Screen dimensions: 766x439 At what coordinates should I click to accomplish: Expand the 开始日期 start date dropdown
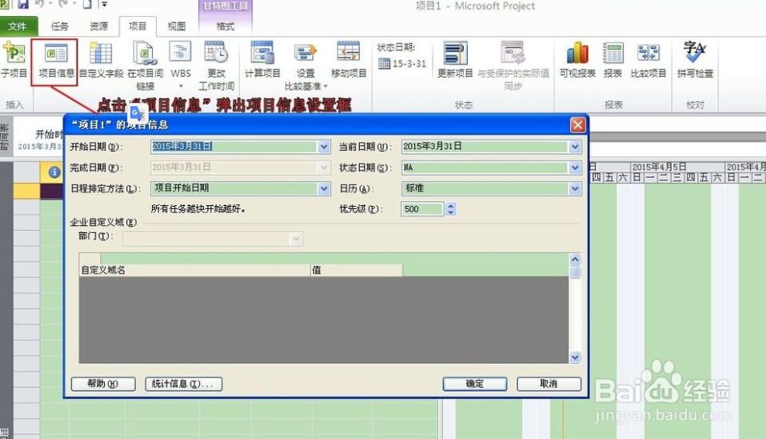324,147
